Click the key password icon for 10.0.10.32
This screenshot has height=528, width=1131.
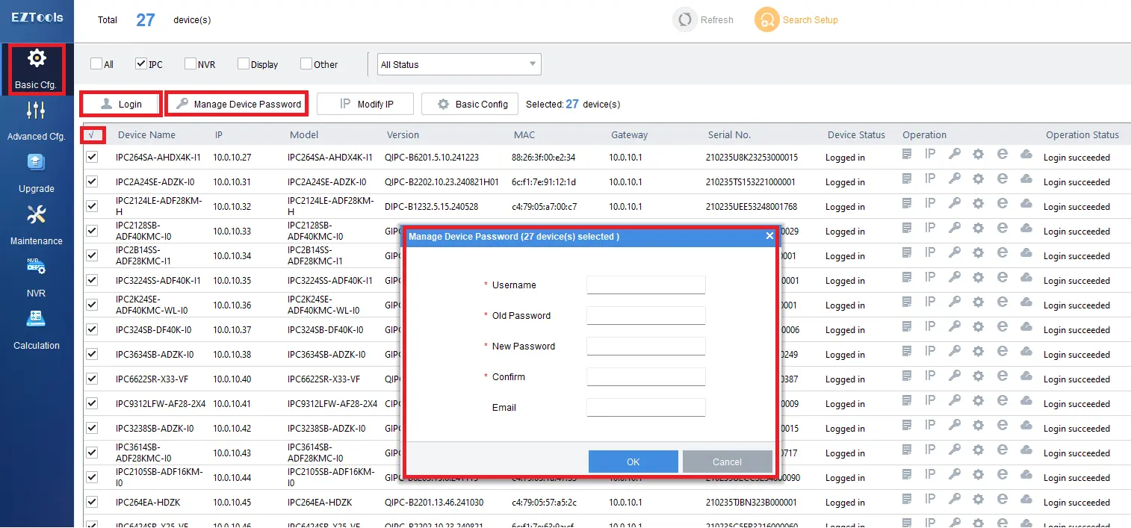click(x=955, y=204)
